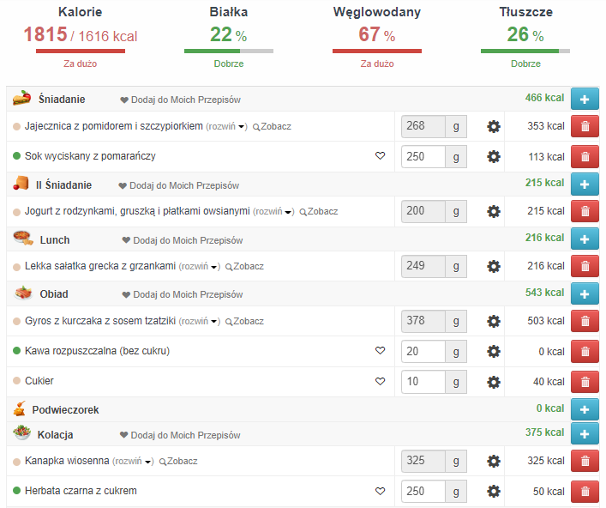Open settings gear for Sok wyciskany z pomarańczy

click(x=494, y=157)
